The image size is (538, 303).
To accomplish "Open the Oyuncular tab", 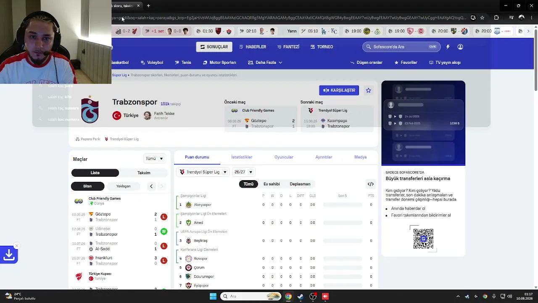I will tap(284, 157).
